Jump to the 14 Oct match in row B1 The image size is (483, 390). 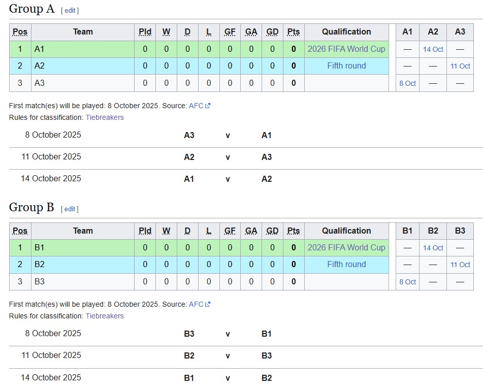(433, 248)
